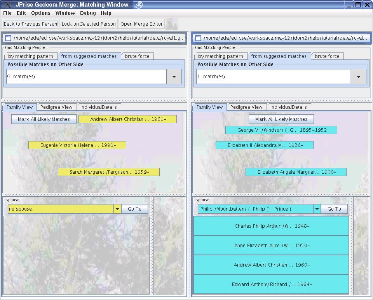
Task: Open the Options menu
Action: tap(41, 13)
